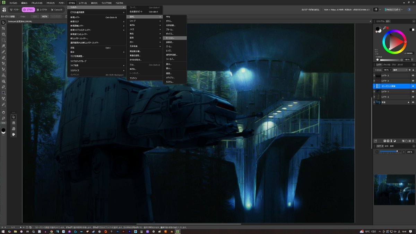
Task: Click the navigator zoom slider
Action: click(388, 152)
